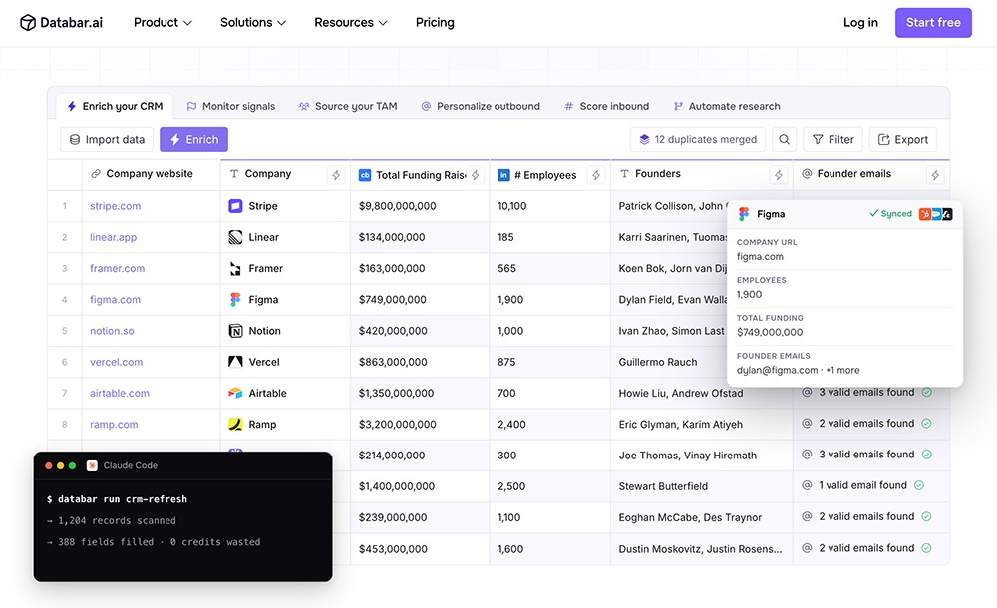997x608 pixels.
Task: Go to the Pricing page
Action: tap(435, 22)
